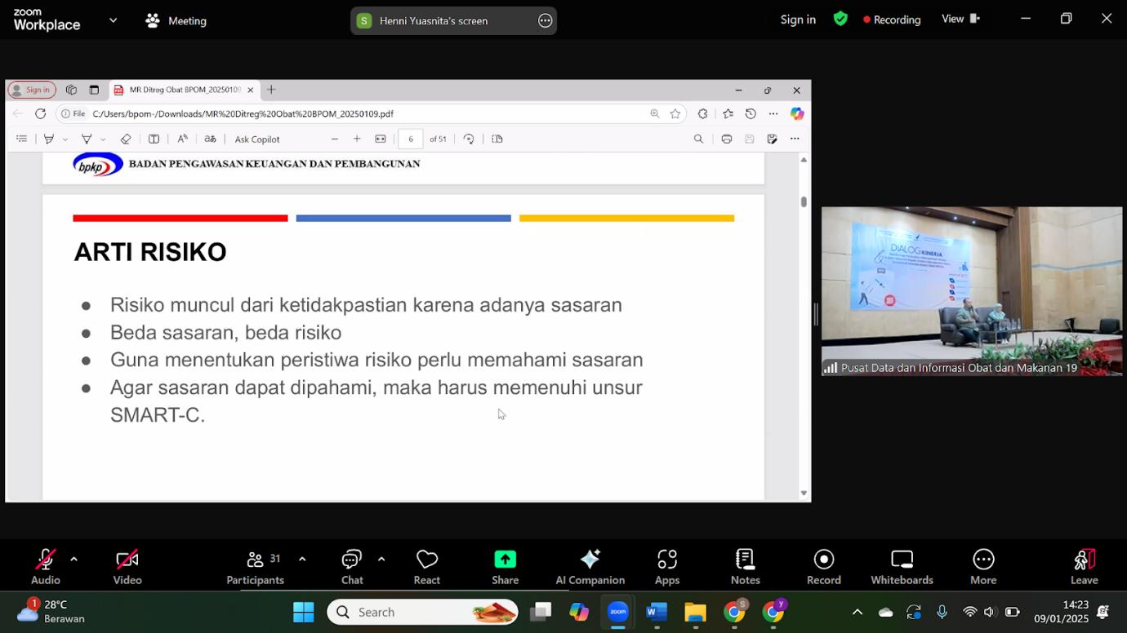1127x633 pixels.
Task: Expand Zoom Workplace dropdown chevron
Action: coord(113,20)
